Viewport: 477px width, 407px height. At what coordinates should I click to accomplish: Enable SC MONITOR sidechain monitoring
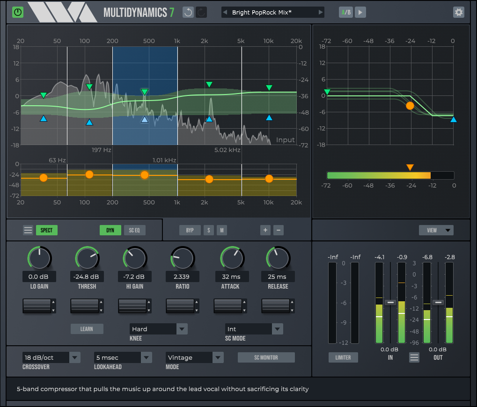click(266, 357)
